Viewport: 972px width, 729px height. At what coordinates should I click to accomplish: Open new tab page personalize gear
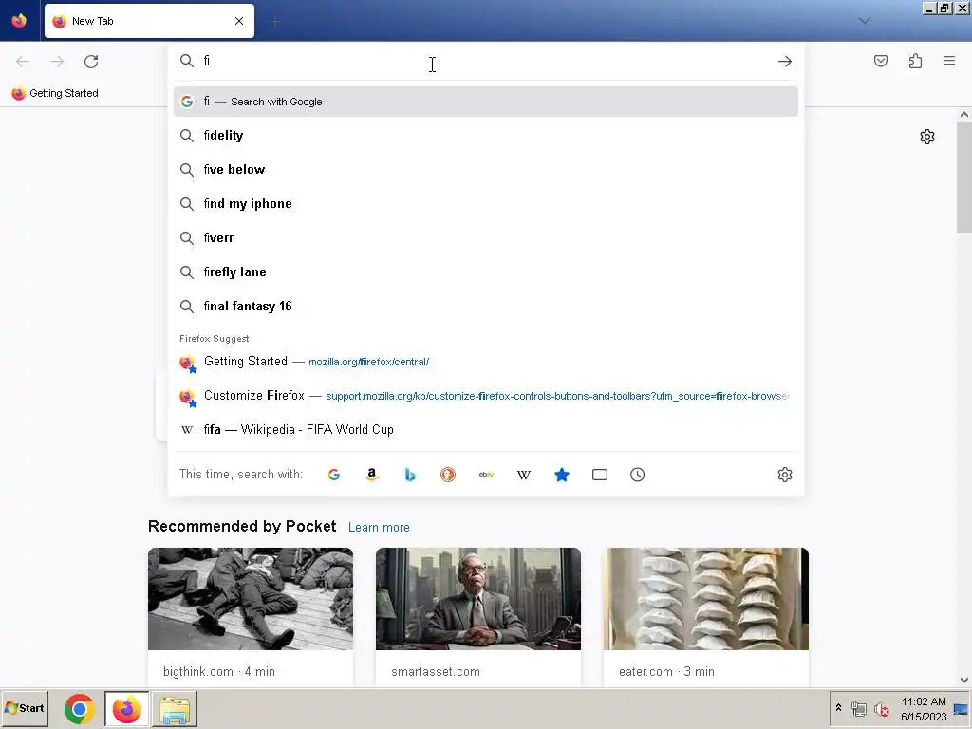tap(926, 137)
